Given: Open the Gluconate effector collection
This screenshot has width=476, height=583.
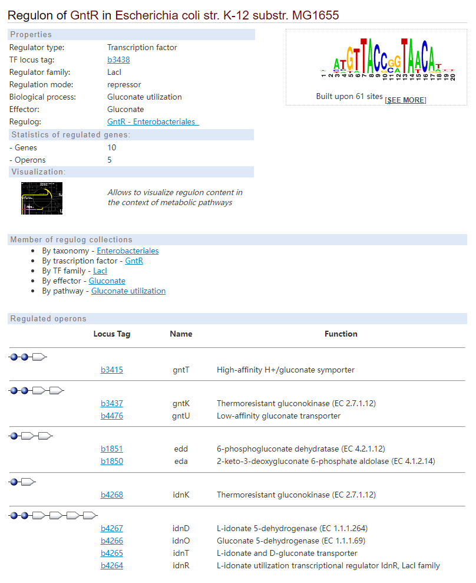Looking at the screenshot, I should (x=107, y=281).
